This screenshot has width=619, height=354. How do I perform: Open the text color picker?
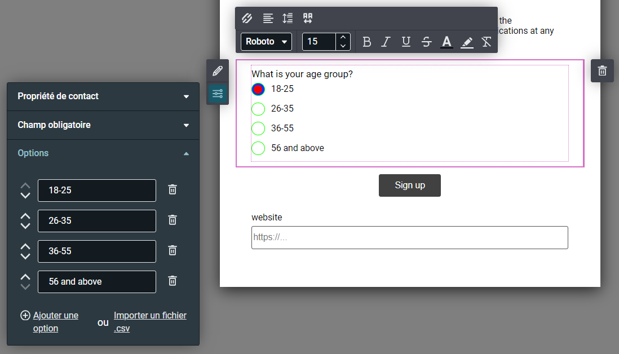446,42
